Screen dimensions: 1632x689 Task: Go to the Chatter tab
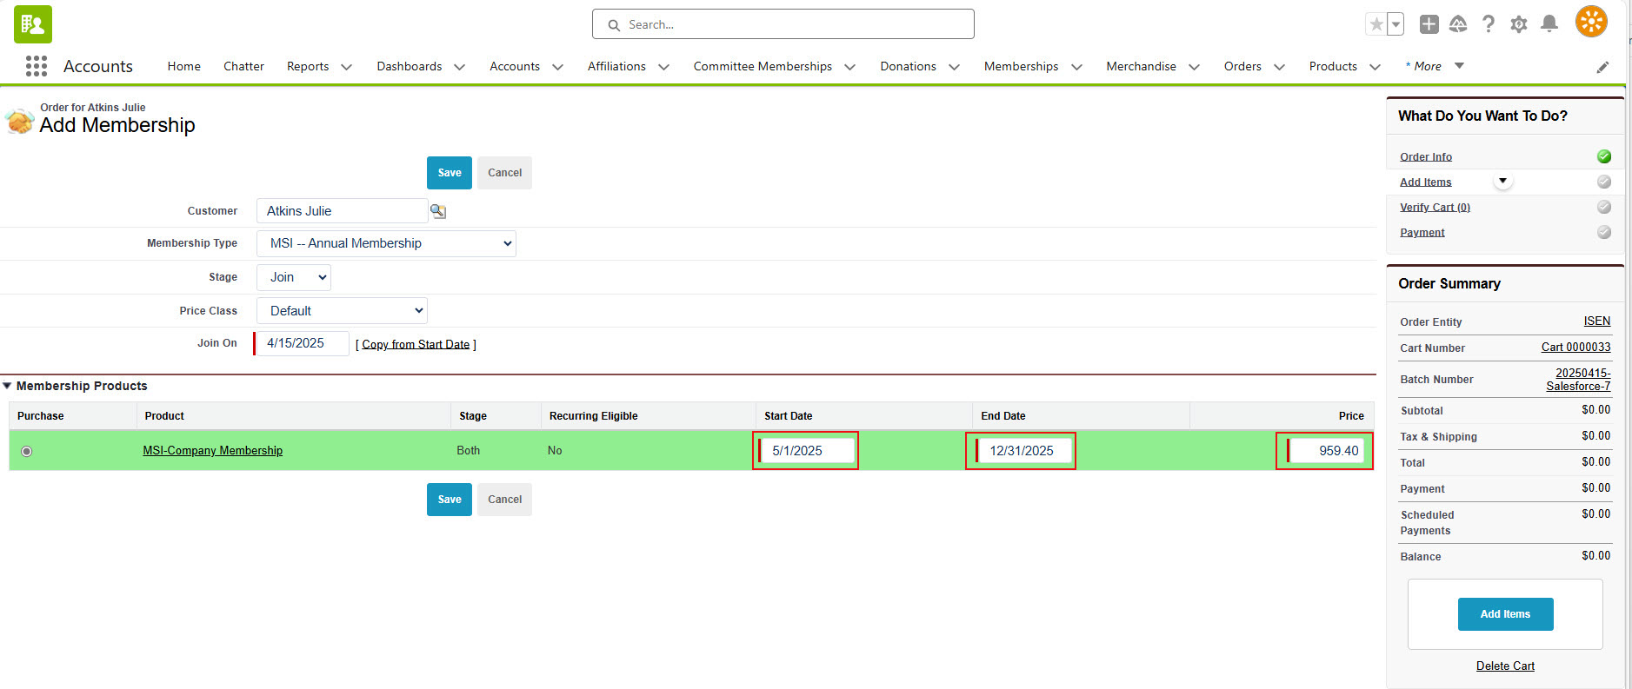point(243,66)
